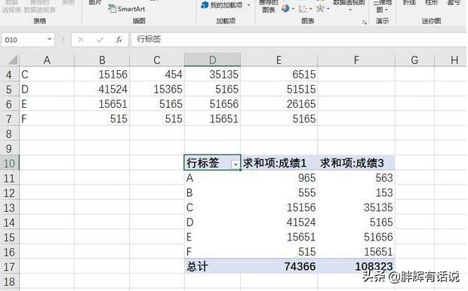468x291 pixels.
Task: Click the 求和项:成绩3 pivot header
Action: point(352,163)
